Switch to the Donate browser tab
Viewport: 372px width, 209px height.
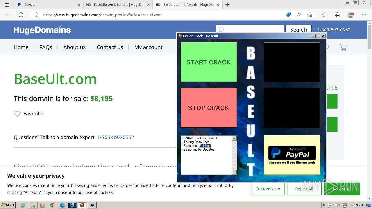pos(49,5)
